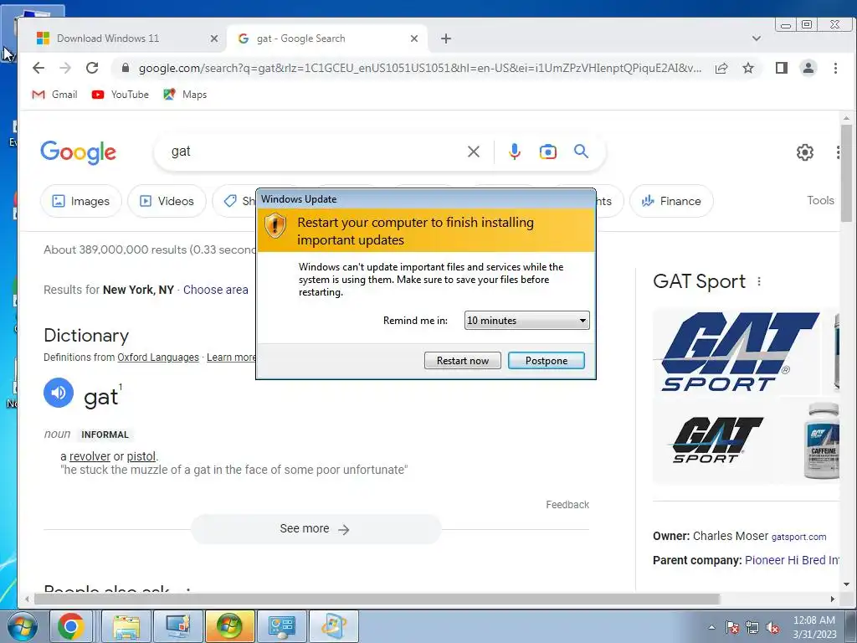Bookmark this page with the star icon
This screenshot has height=643, width=857.
point(748,68)
